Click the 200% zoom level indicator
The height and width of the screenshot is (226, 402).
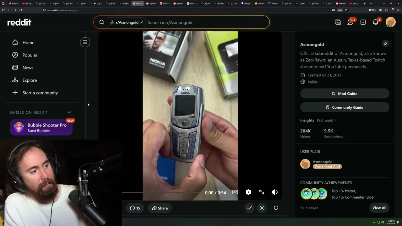[340, 10]
